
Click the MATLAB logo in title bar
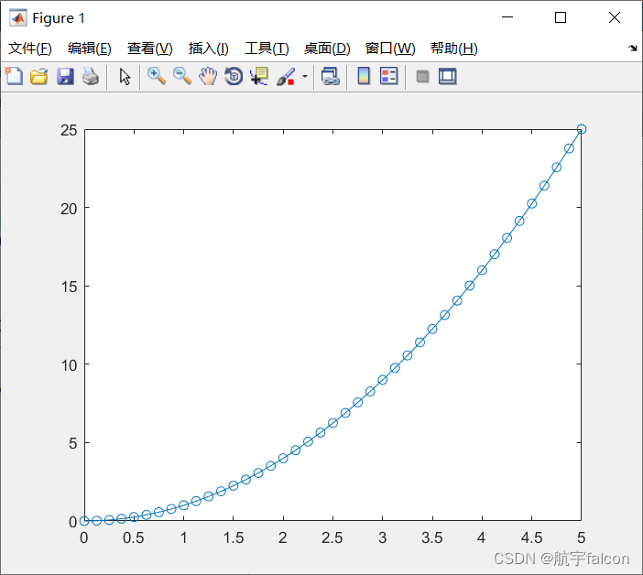click(x=18, y=17)
